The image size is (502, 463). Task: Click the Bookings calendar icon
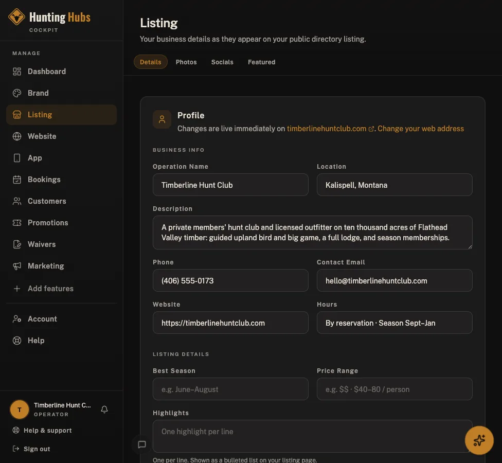point(17,180)
